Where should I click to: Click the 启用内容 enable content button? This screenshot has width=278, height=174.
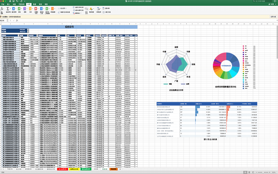pyautogui.click(x=273, y=17)
